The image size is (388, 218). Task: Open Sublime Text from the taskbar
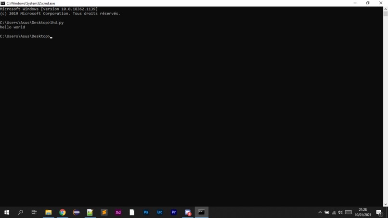pyautogui.click(x=104, y=212)
